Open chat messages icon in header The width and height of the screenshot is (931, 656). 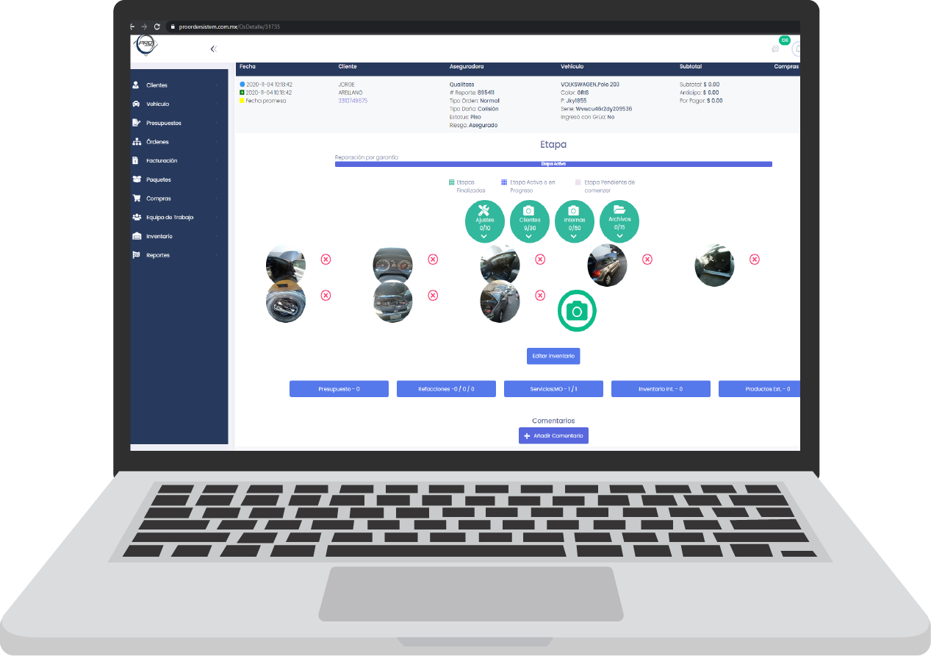click(775, 49)
